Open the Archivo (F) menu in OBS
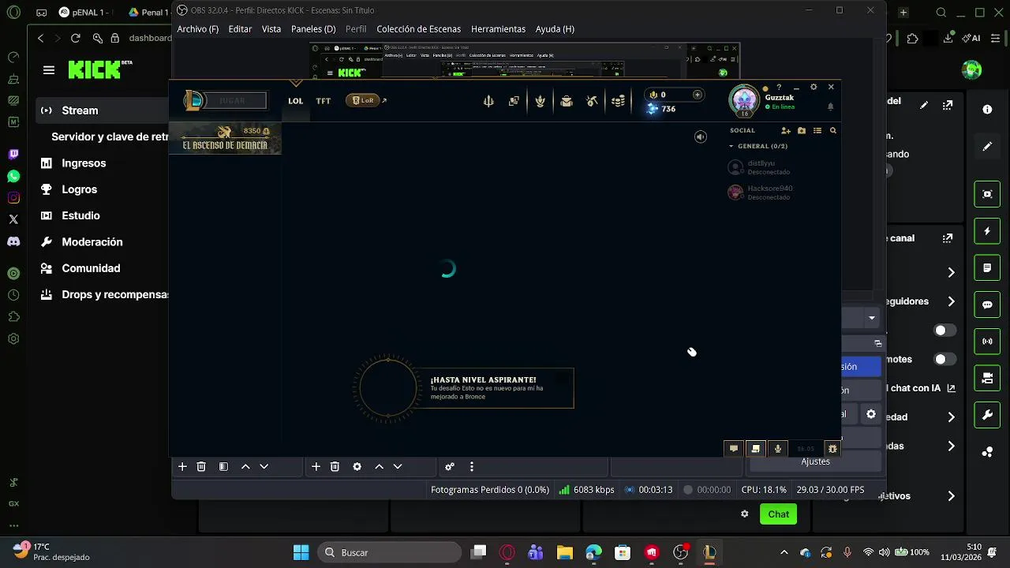This screenshot has height=568, width=1010. click(x=197, y=29)
